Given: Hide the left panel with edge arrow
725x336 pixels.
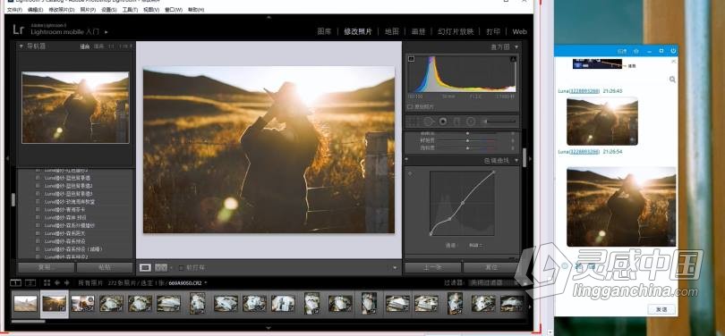Looking at the screenshot, I should (7, 158).
